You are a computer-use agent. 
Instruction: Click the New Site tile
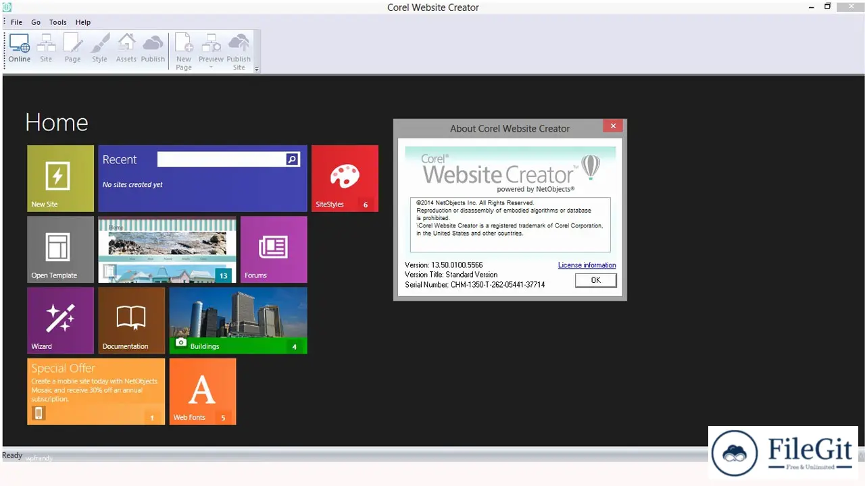[60, 178]
